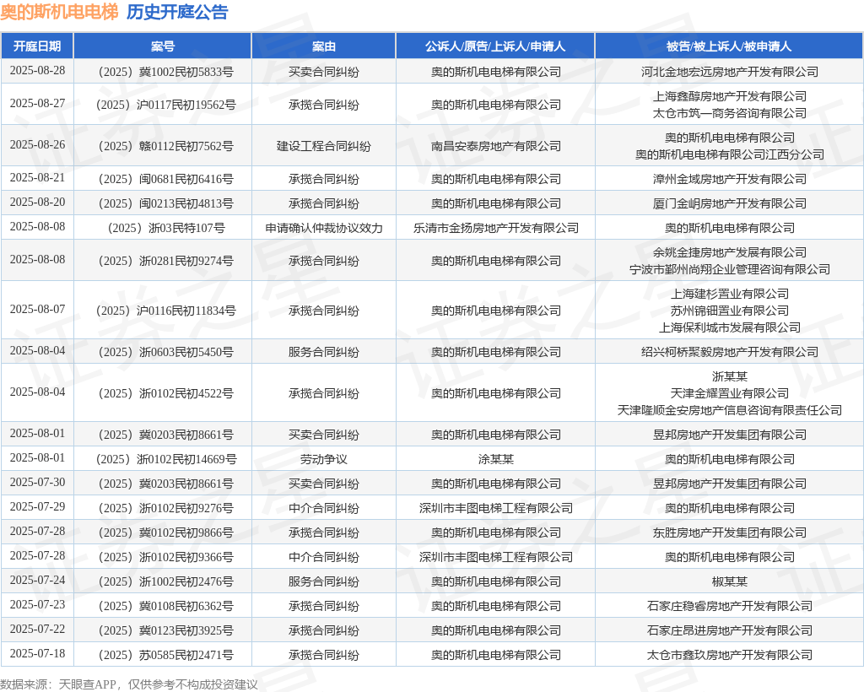Click defendant 苏州锦钿置业有限公司
864x692 pixels.
[729, 311]
